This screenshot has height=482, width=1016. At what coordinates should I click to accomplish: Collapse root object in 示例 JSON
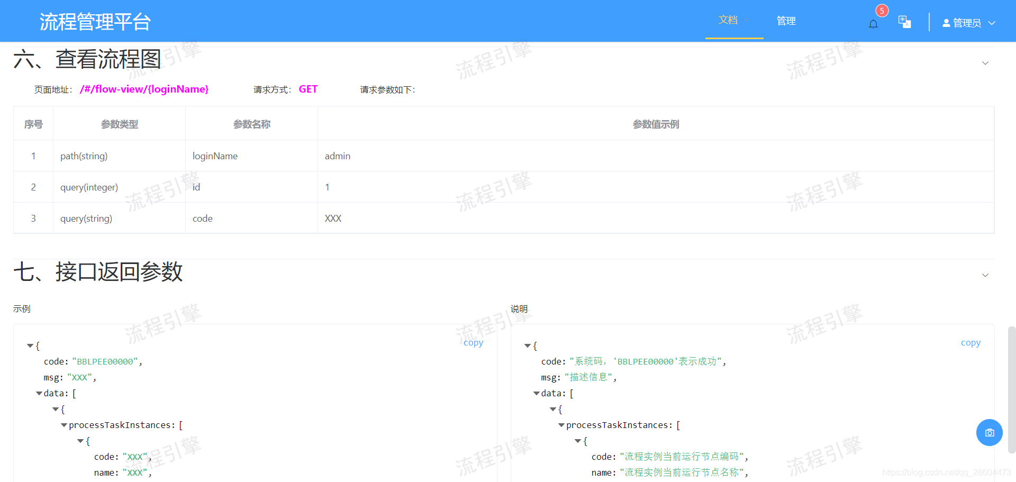[30, 346]
